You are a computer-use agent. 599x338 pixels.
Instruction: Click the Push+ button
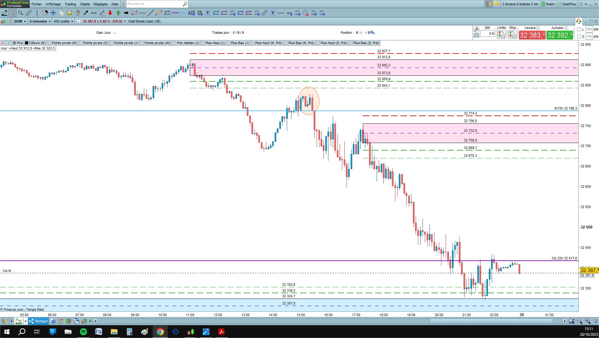tap(549, 4)
